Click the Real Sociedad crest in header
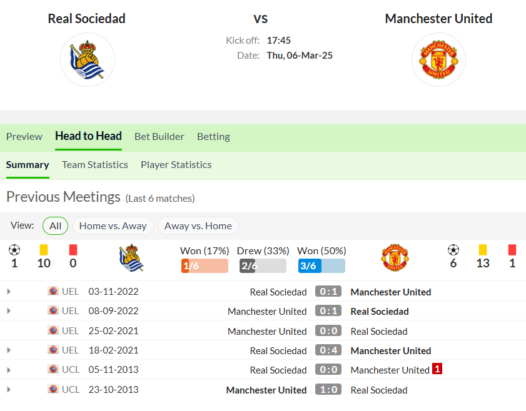The width and height of the screenshot is (526, 411). pos(87,59)
